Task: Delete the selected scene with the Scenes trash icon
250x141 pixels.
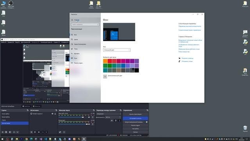Action: 6,132
